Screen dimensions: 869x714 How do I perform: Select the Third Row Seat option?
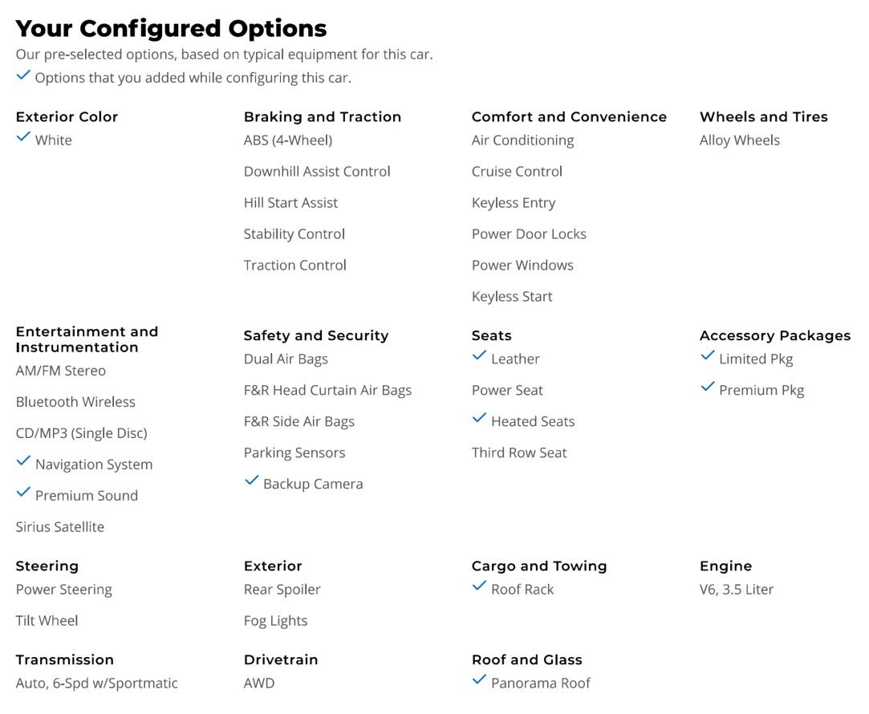tap(518, 452)
